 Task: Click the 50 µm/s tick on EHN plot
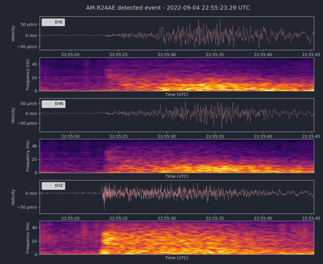(28, 104)
